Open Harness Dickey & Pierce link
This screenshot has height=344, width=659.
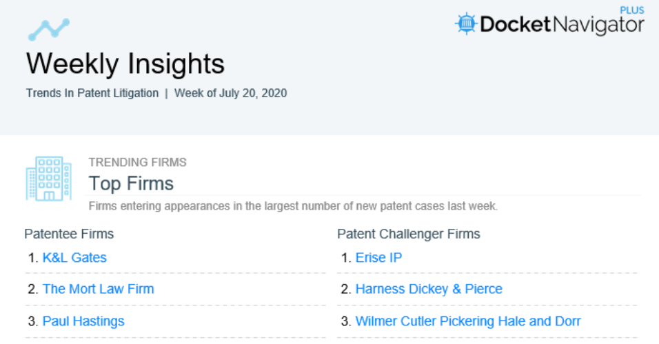coord(429,289)
